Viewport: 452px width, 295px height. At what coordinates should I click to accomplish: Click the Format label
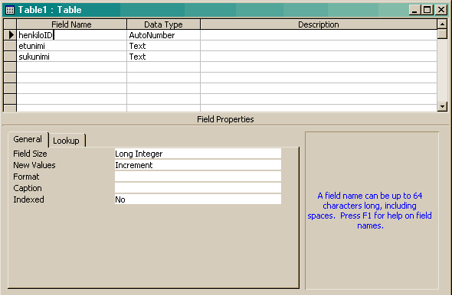pos(26,177)
